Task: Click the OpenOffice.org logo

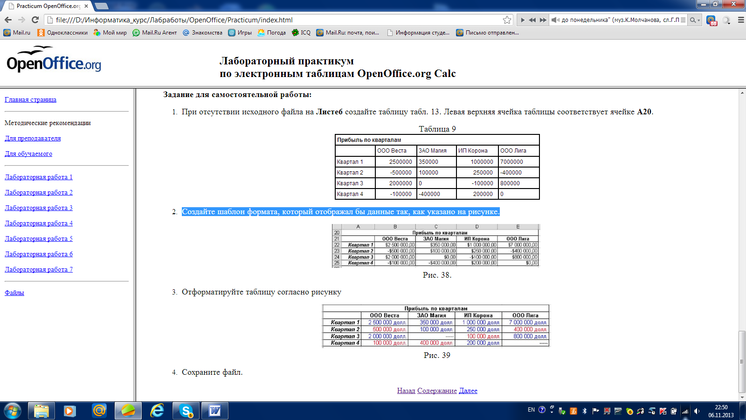Action: tap(54, 60)
